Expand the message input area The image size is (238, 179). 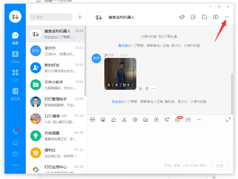(228, 120)
